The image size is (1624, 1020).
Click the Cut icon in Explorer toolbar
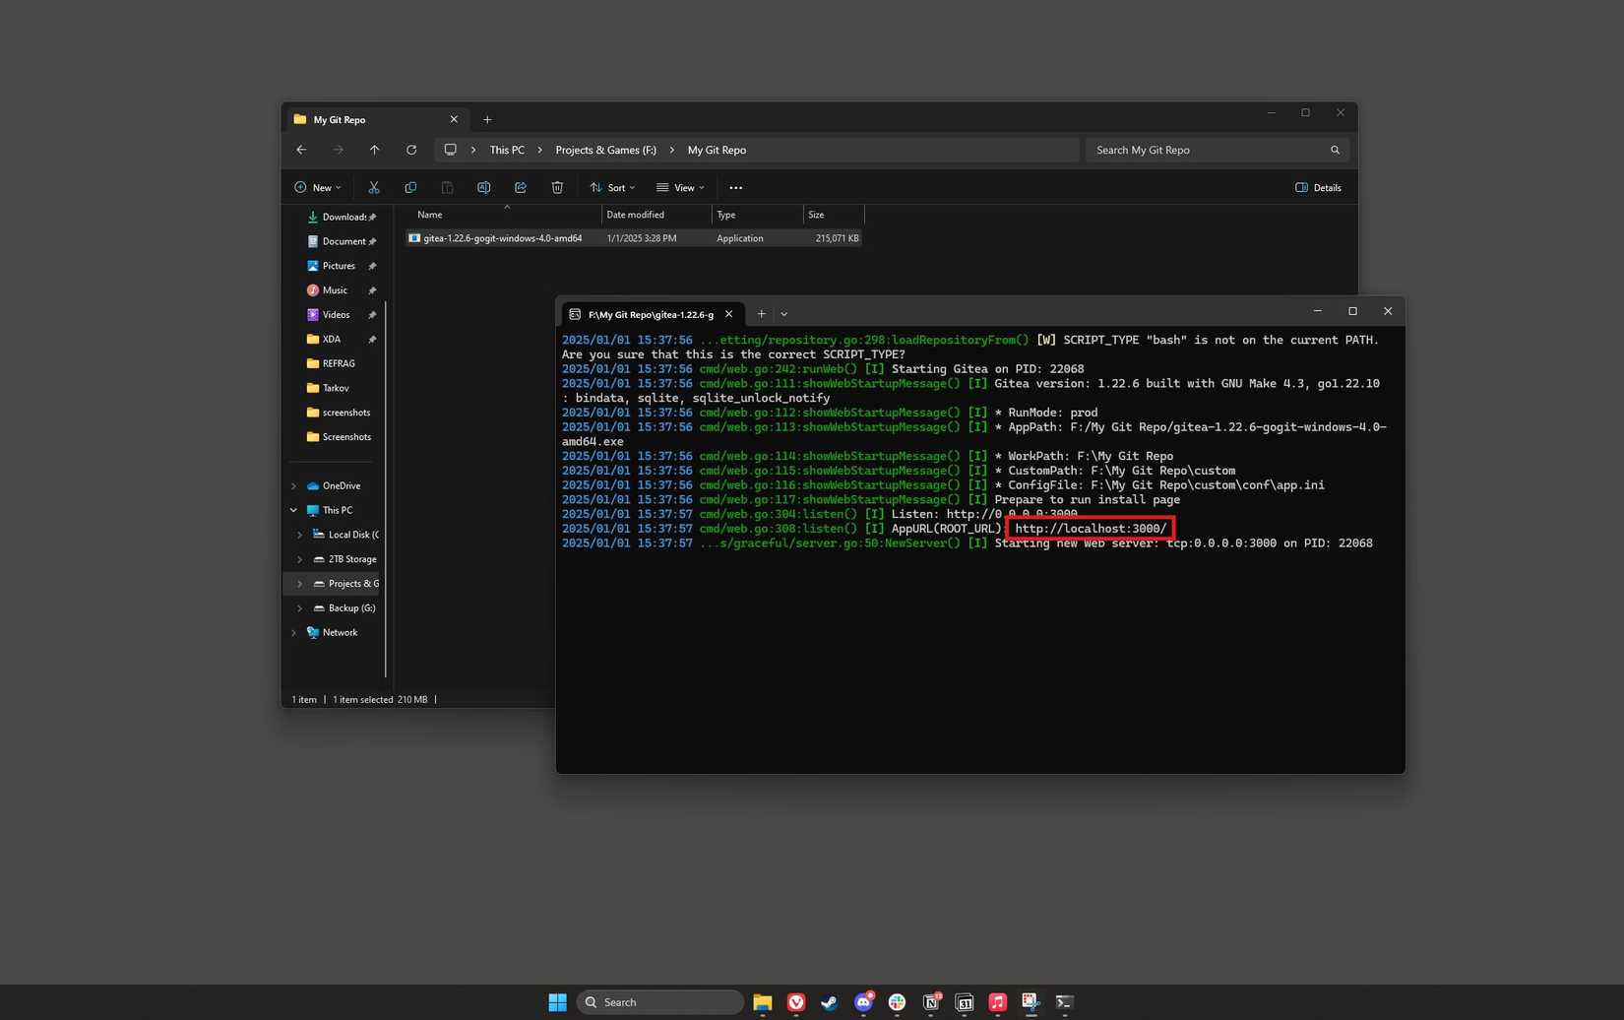click(x=374, y=187)
